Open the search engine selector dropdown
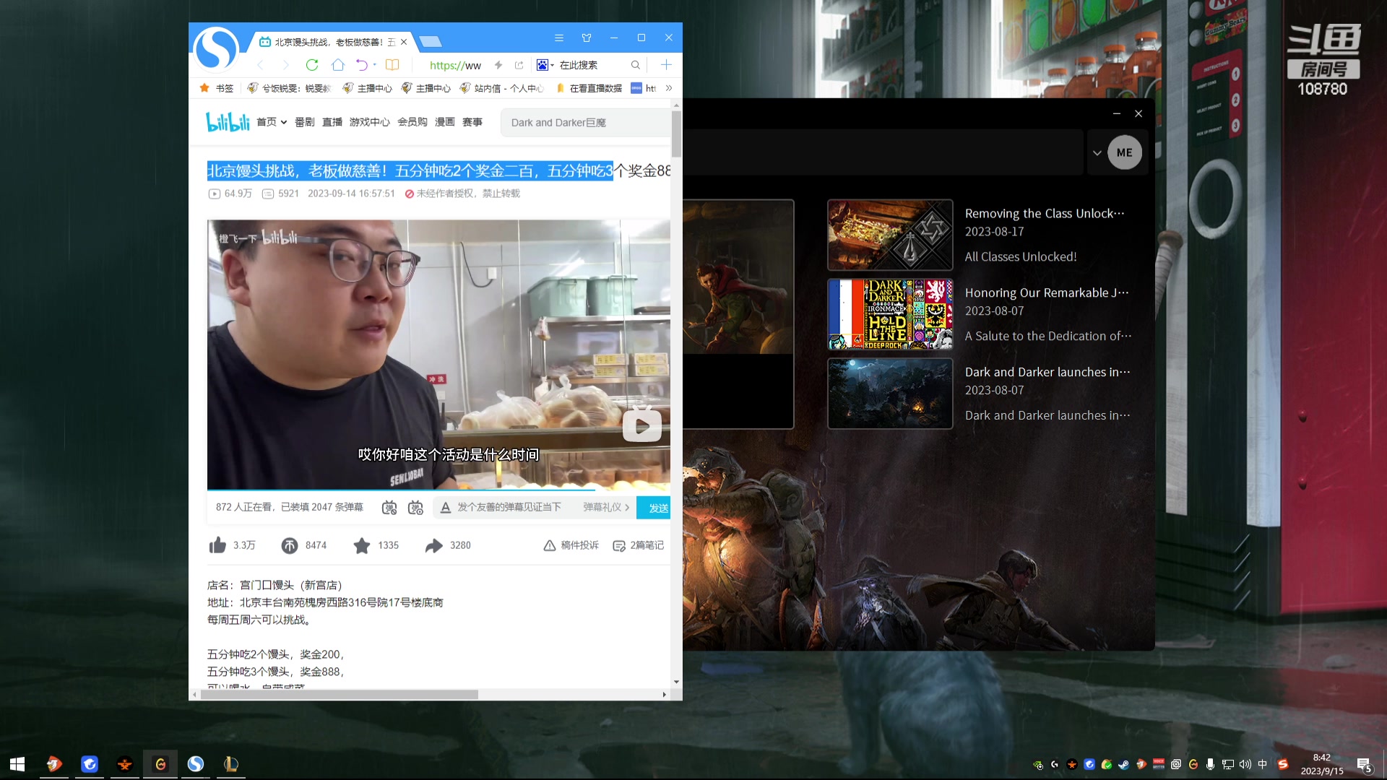This screenshot has height=780, width=1387. click(545, 65)
